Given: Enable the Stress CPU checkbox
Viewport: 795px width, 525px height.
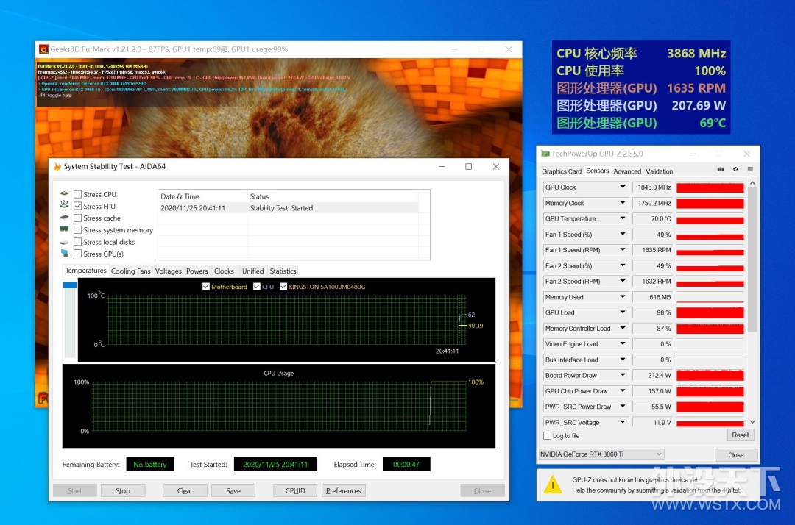Looking at the screenshot, I should (x=77, y=194).
